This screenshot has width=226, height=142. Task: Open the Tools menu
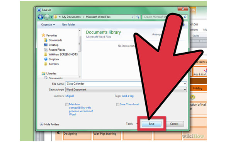point(129,124)
